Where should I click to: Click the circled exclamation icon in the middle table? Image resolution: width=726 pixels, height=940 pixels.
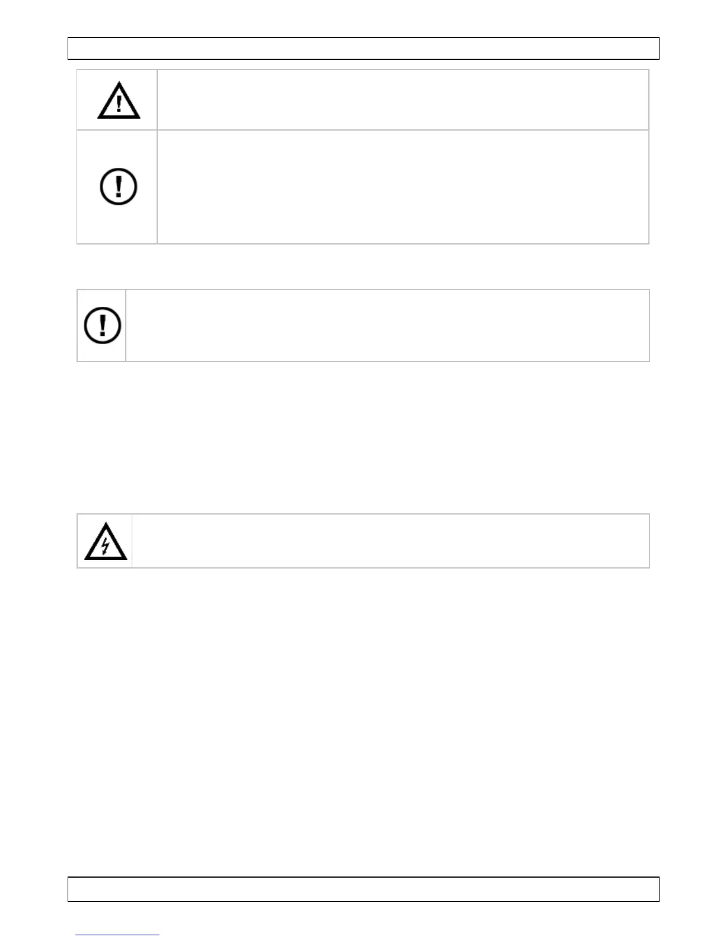pos(103,325)
